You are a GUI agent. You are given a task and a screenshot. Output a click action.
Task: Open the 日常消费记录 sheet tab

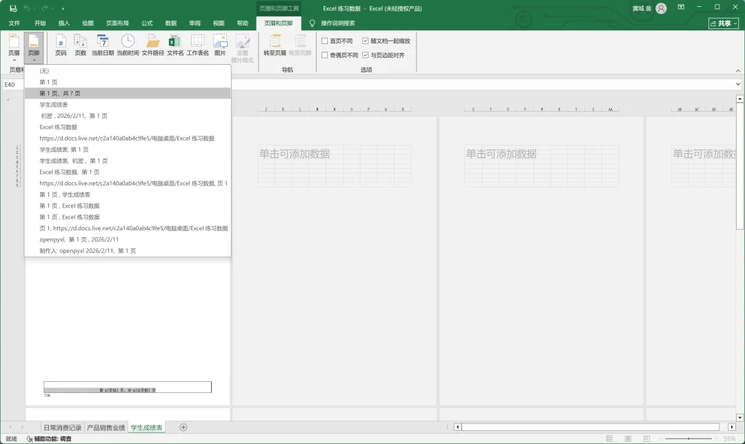pos(62,427)
